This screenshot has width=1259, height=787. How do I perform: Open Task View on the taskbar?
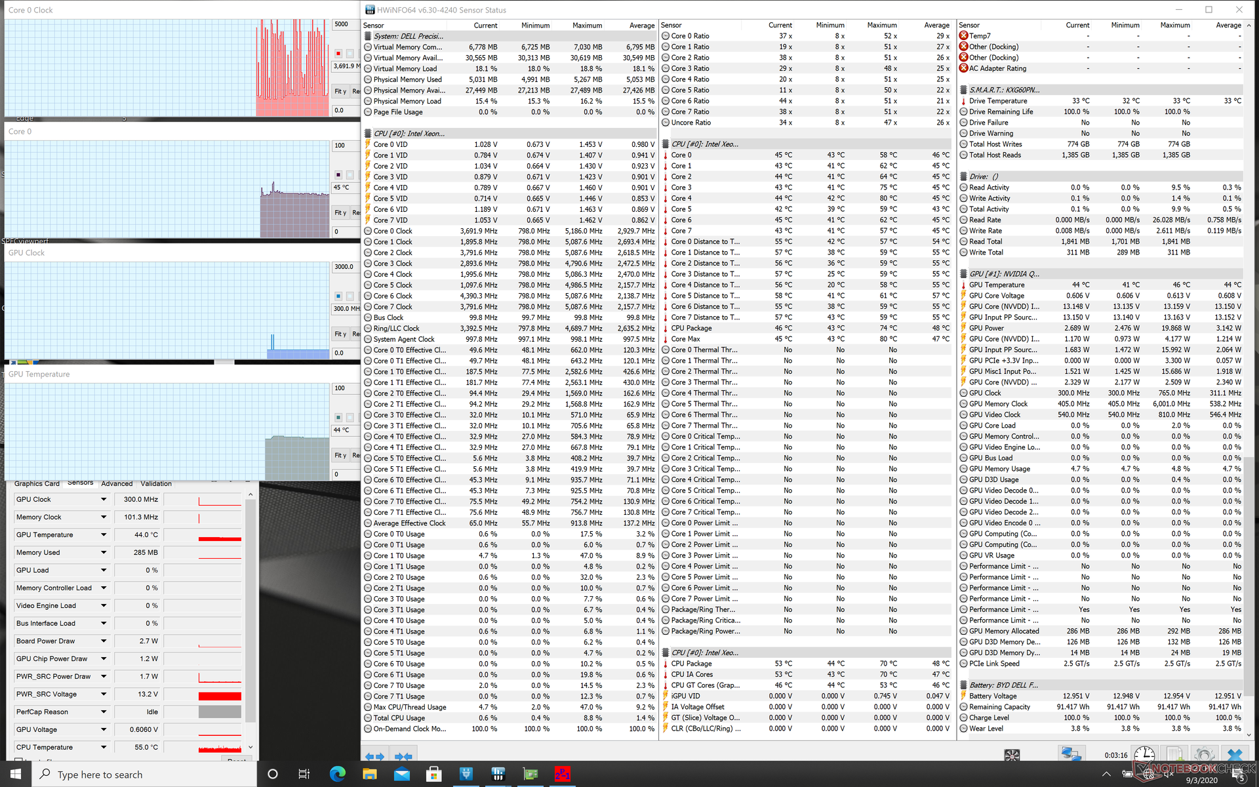304,774
